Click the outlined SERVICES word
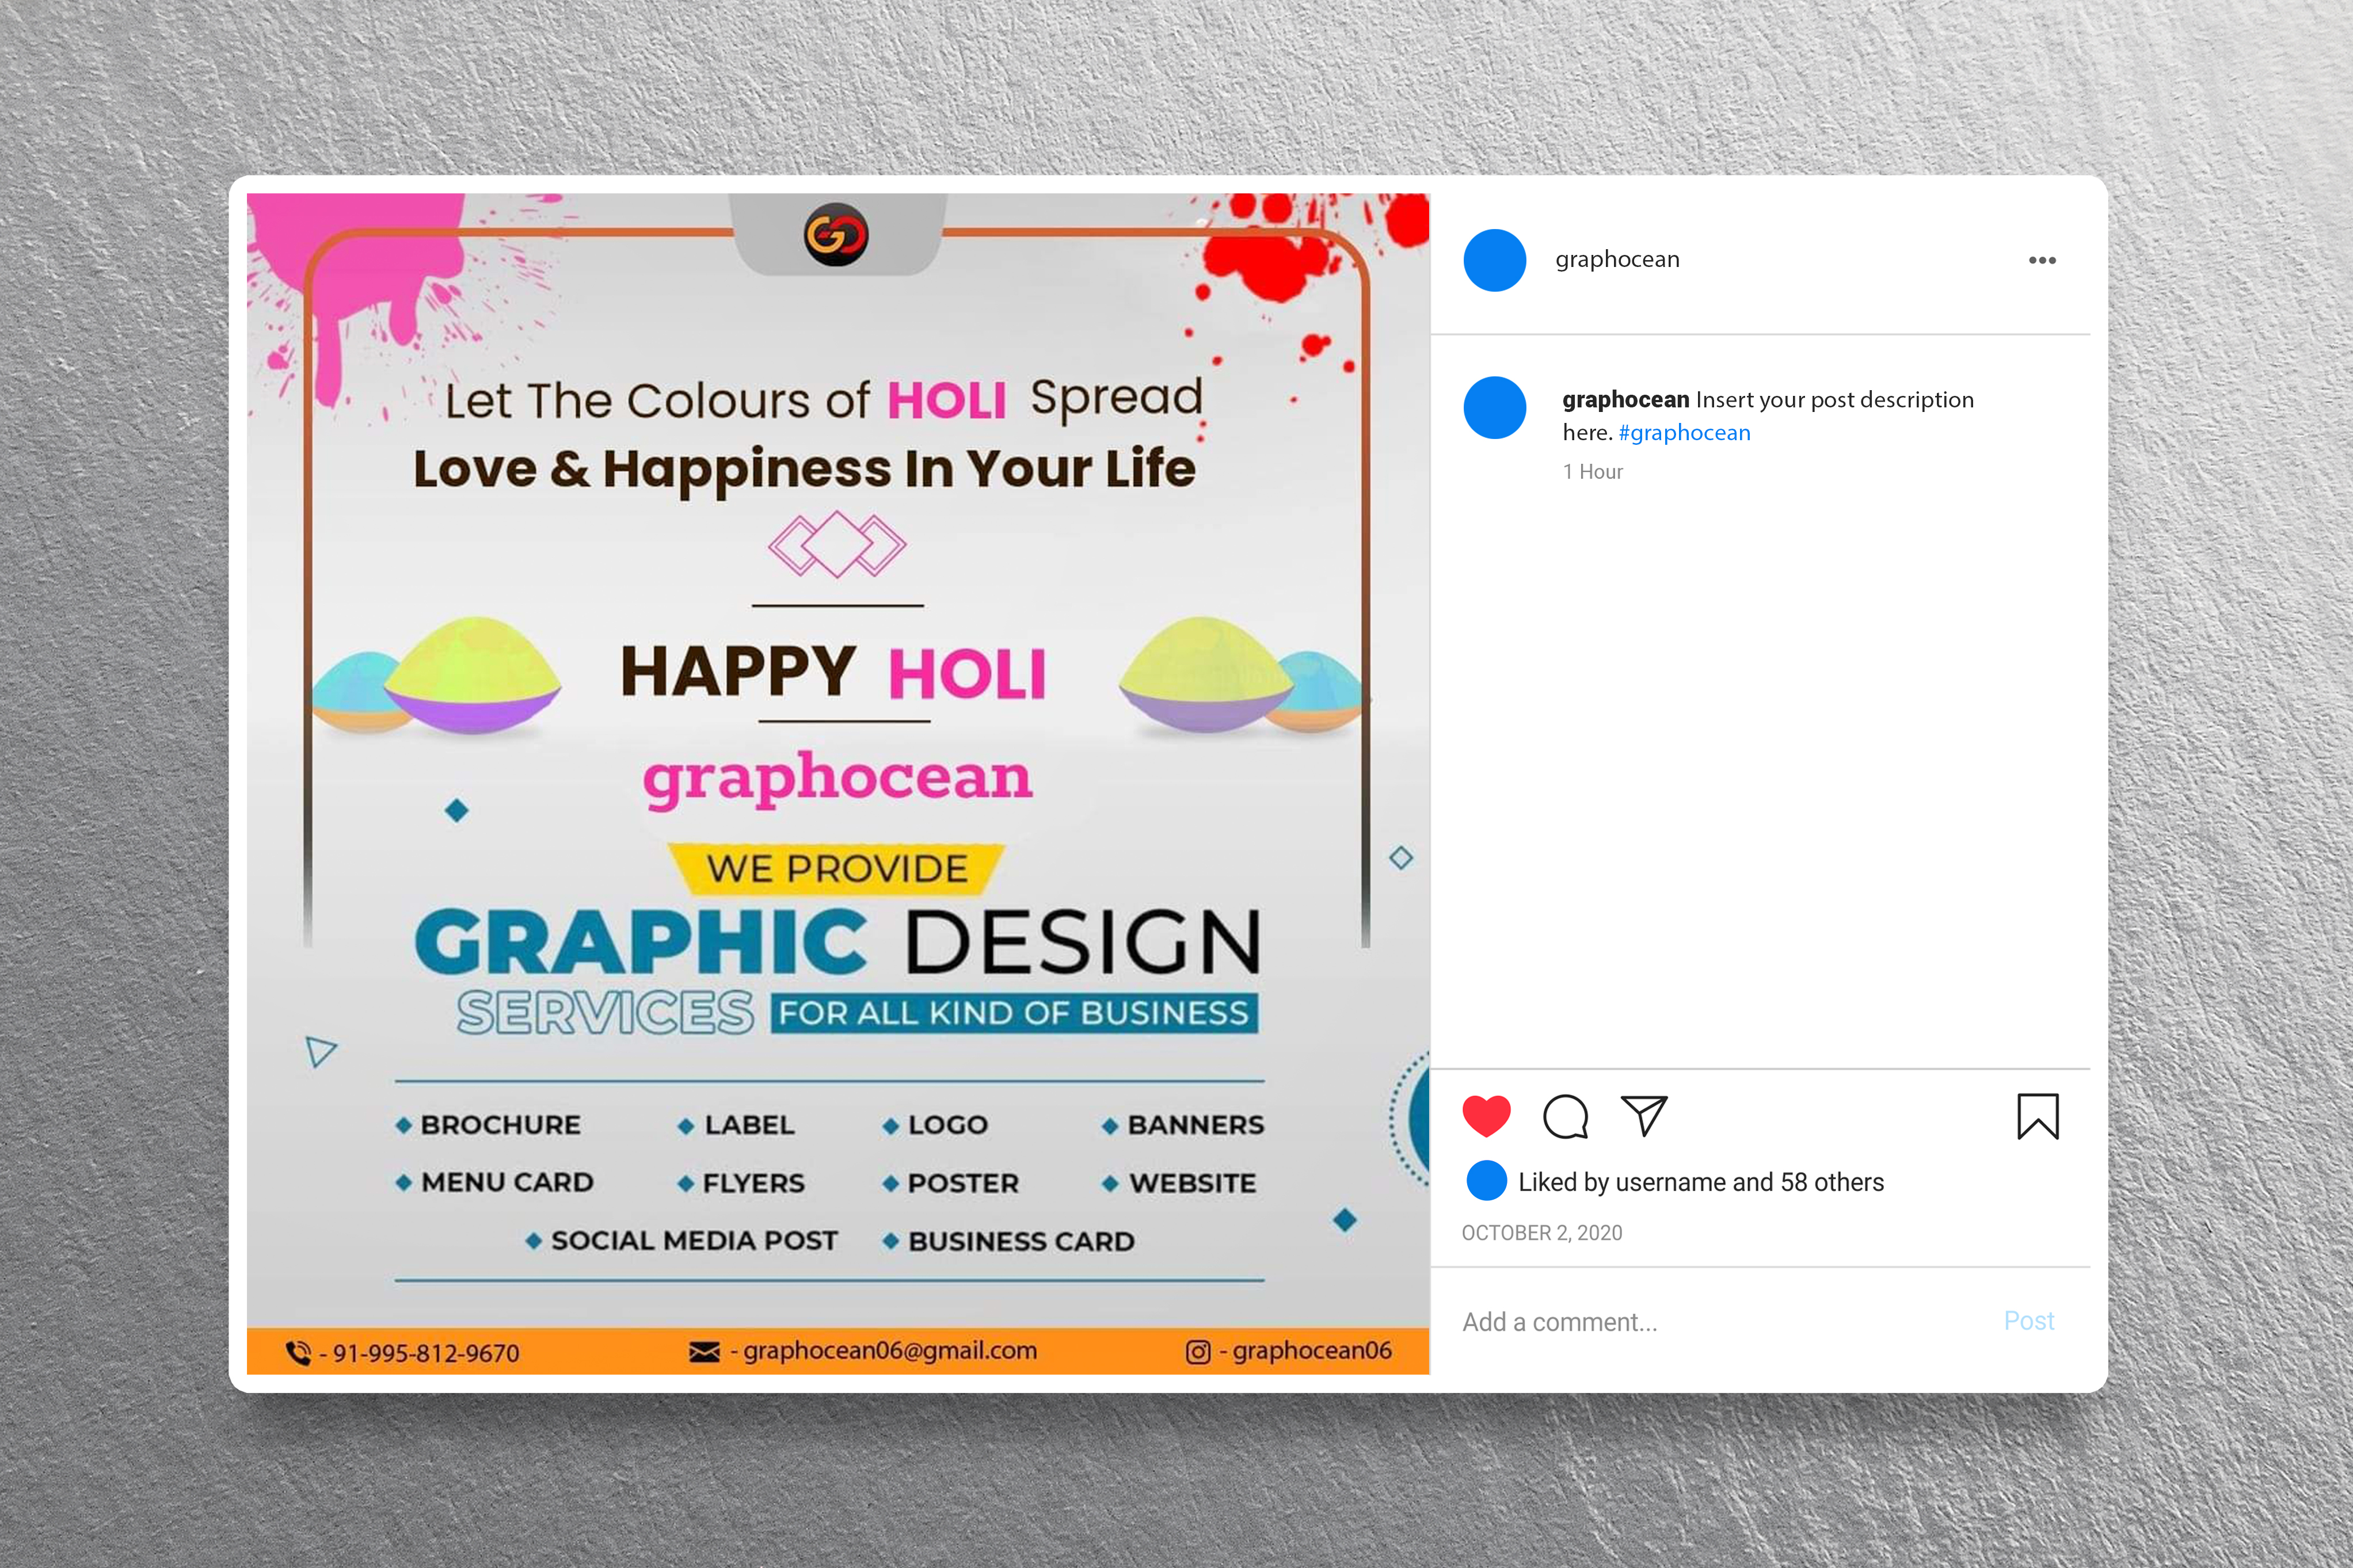This screenshot has height=1568, width=2353. (605, 1013)
